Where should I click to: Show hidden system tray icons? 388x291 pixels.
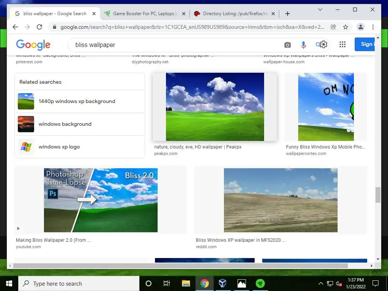pyautogui.click(x=321, y=283)
